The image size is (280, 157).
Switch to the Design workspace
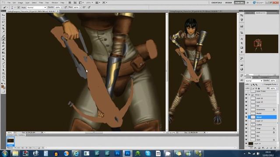[228, 3]
